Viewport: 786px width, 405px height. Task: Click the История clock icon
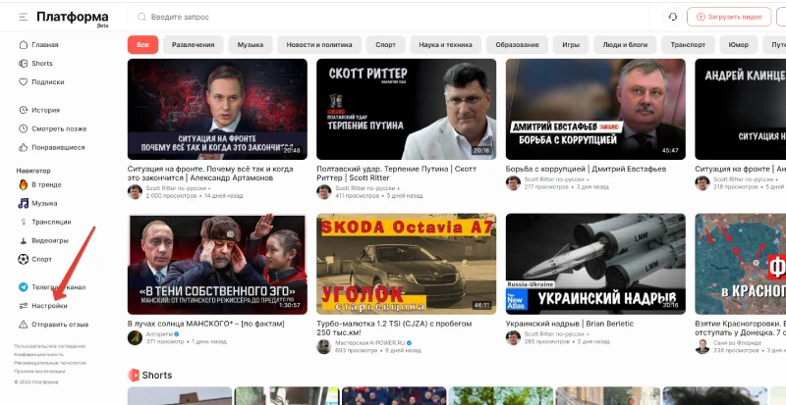coord(23,110)
